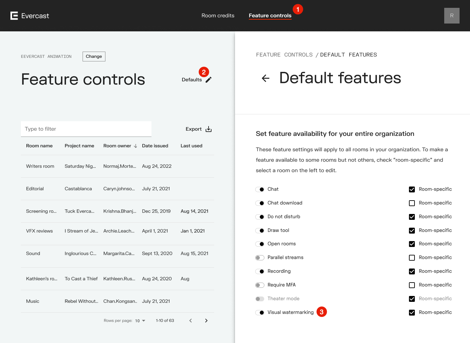The width and height of the screenshot is (470, 343).
Task: Toggle the Open rooms switch
Action: coord(260,244)
